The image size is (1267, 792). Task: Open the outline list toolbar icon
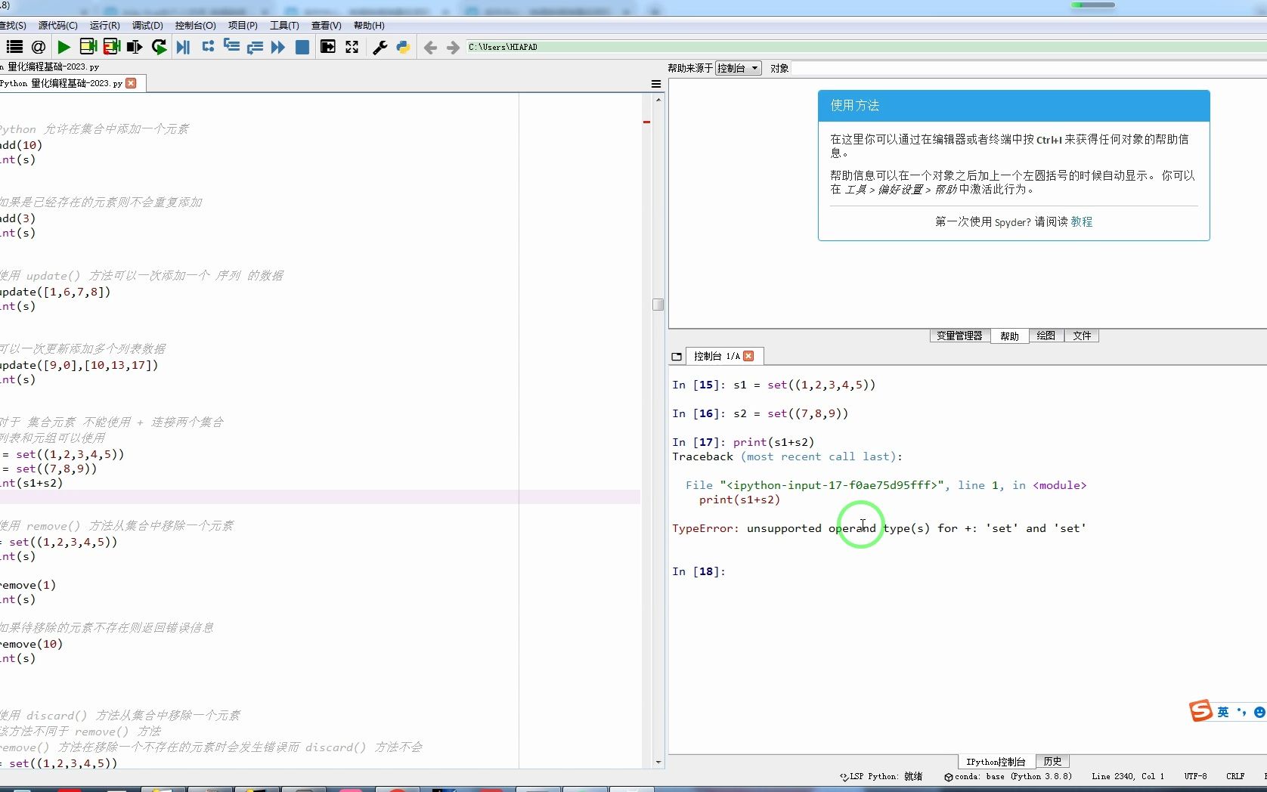coord(14,47)
